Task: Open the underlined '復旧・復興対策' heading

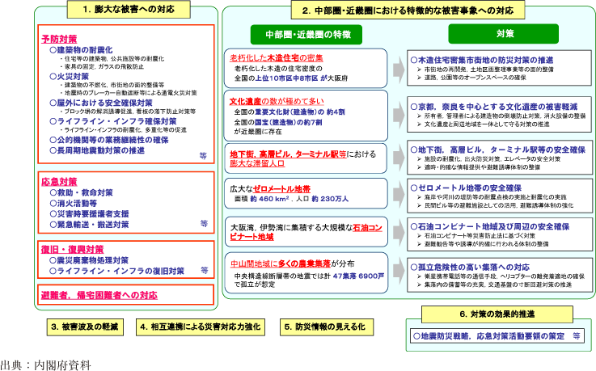Action: point(72,250)
